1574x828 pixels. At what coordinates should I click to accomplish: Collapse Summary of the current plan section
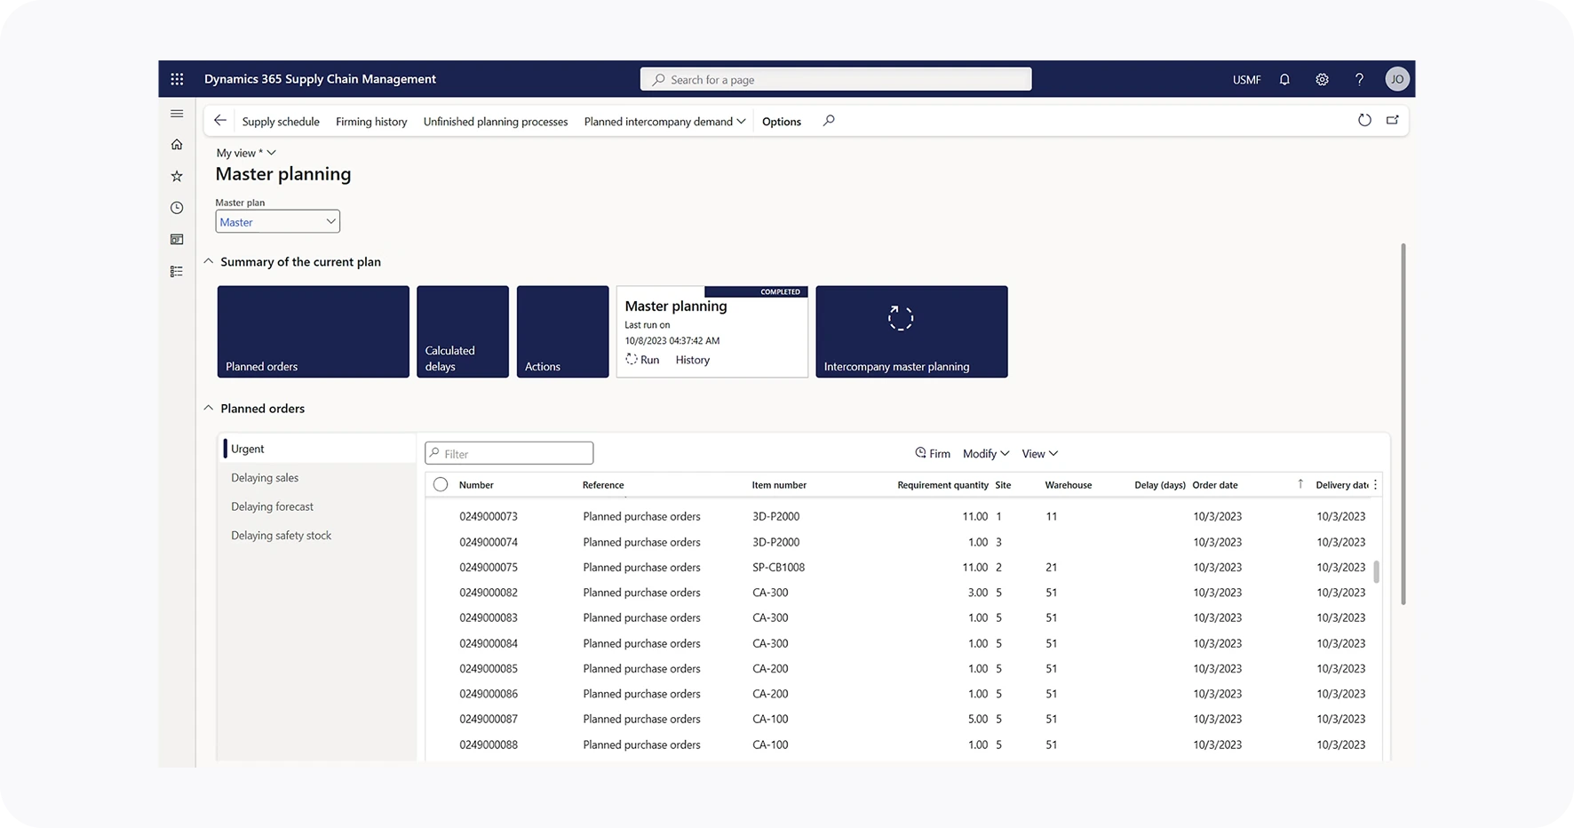point(209,261)
